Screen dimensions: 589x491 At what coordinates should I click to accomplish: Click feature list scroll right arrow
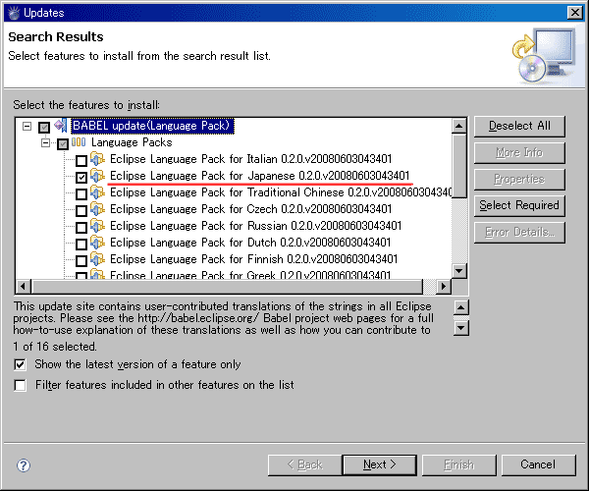point(444,287)
